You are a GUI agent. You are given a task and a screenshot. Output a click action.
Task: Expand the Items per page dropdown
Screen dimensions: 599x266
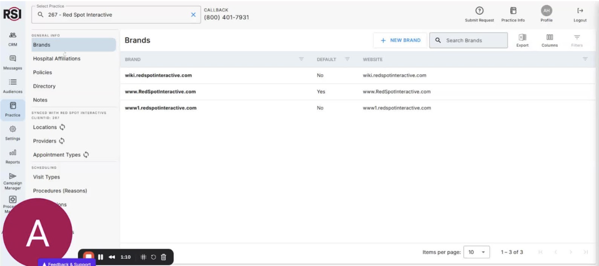(x=477, y=252)
